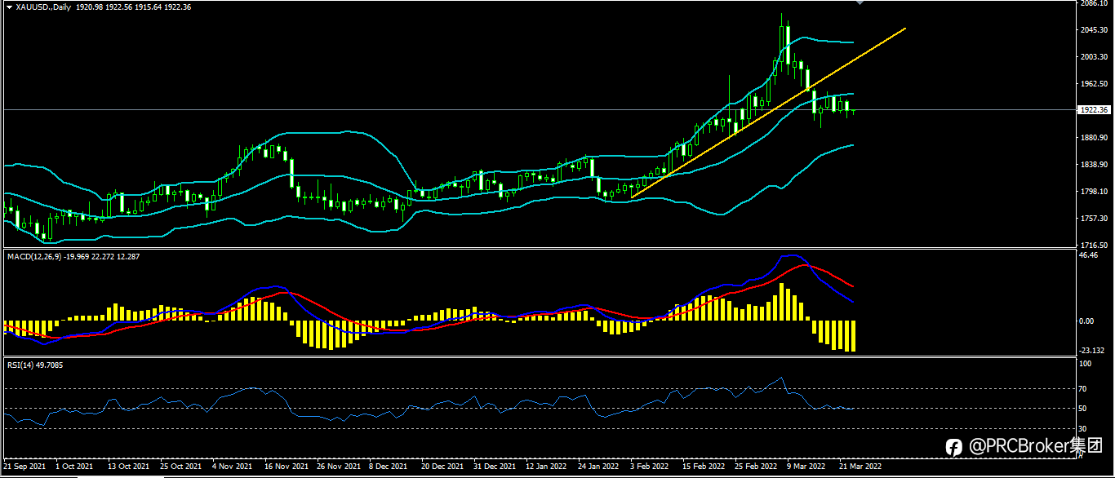Viewport: 1115px width, 478px height.
Task: Click the gray chart shift triangle marker
Action: (859, 3)
